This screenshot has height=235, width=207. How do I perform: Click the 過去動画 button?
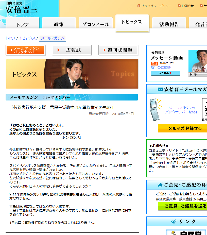coord(165,73)
